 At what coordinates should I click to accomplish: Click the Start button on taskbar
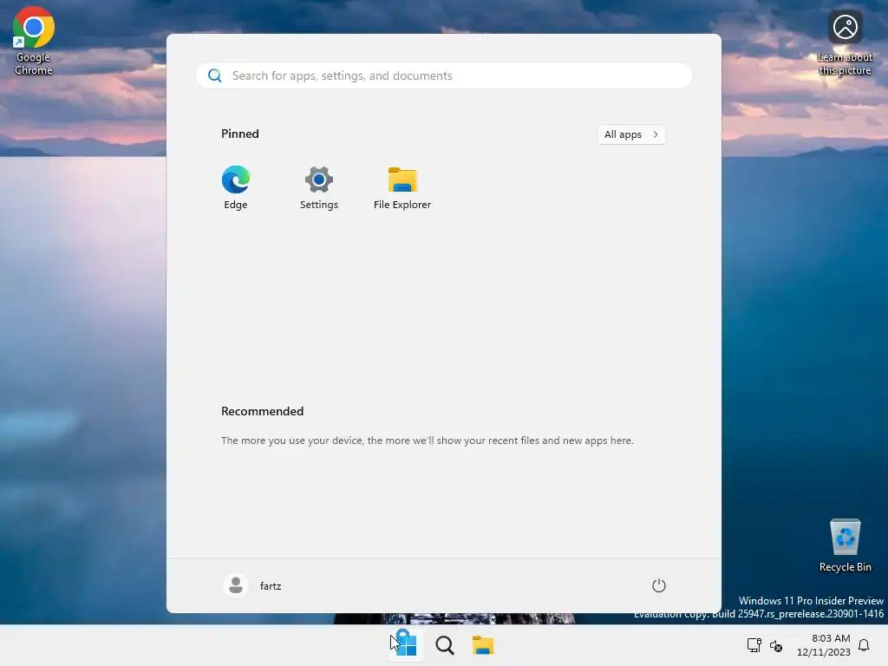[407, 645]
